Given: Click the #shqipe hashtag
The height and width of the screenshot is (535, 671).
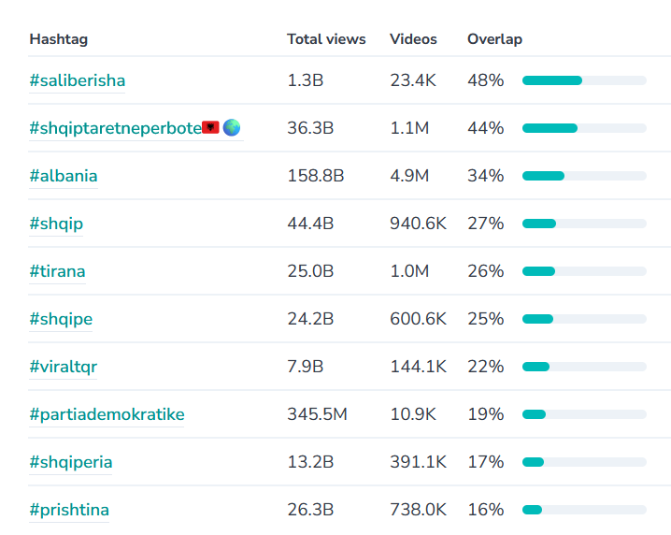Looking at the screenshot, I should coord(61,319).
